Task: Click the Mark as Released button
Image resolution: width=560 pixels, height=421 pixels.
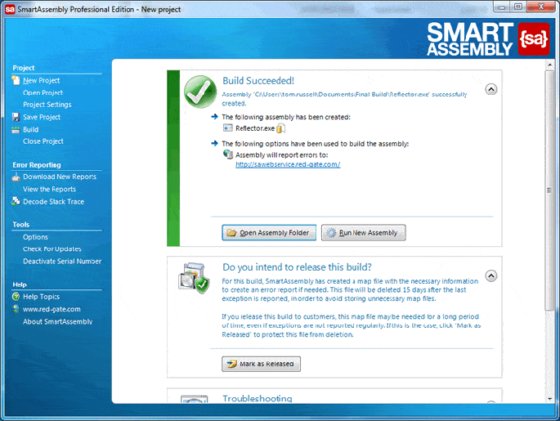Action: [261, 364]
